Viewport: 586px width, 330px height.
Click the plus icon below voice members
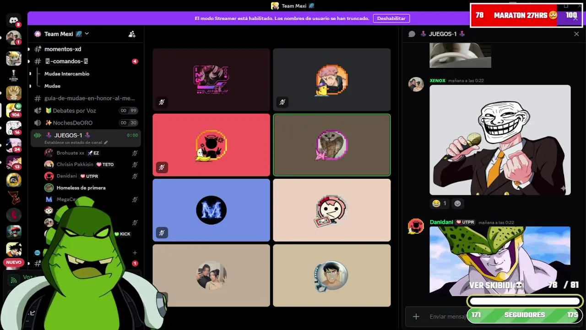click(x=135, y=253)
